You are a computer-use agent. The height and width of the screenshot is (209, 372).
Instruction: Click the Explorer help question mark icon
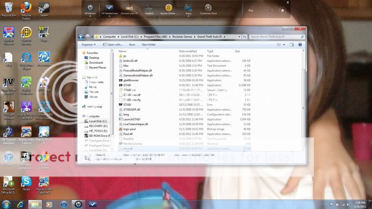300,45
